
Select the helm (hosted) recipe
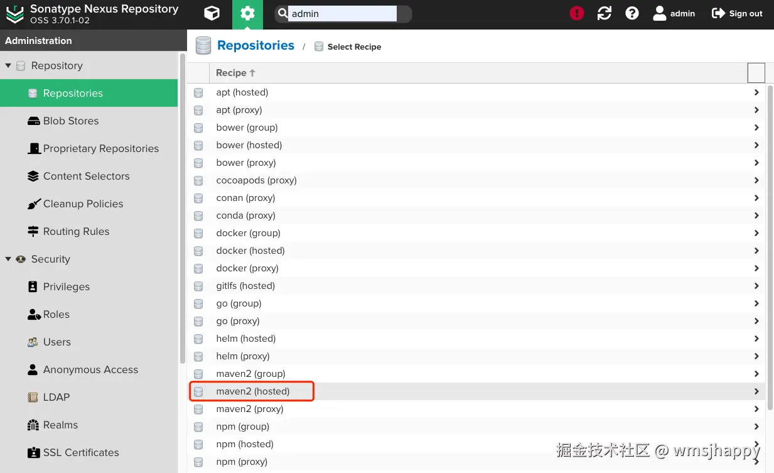pyautogui.click(x=476, y=339)
